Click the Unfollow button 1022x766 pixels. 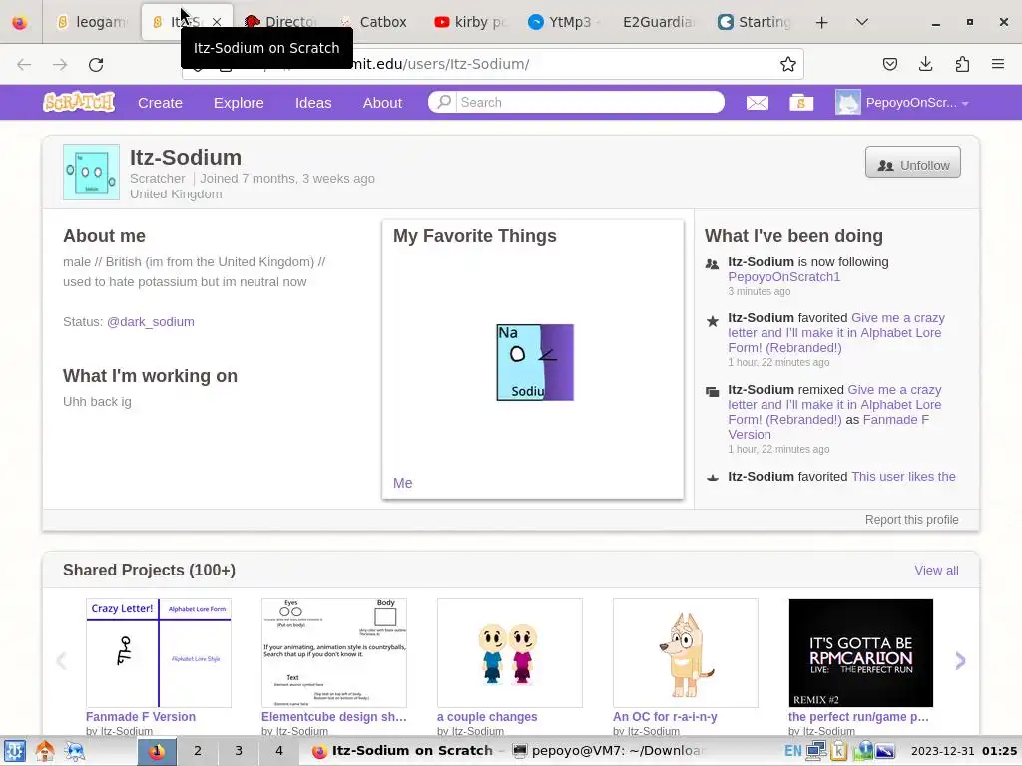(x=912, y=163)
